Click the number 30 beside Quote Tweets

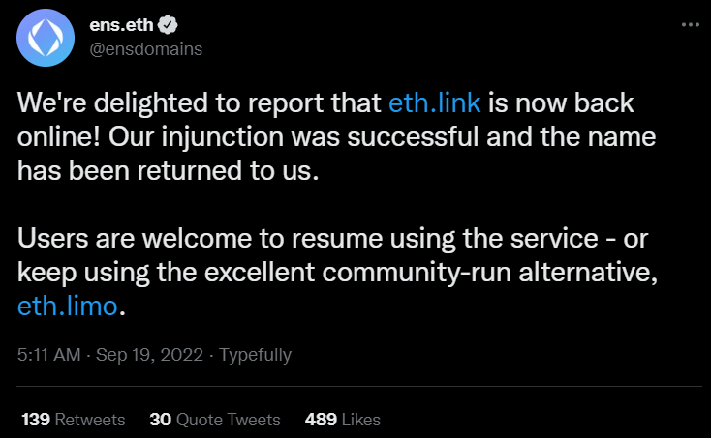pos(160,420)
